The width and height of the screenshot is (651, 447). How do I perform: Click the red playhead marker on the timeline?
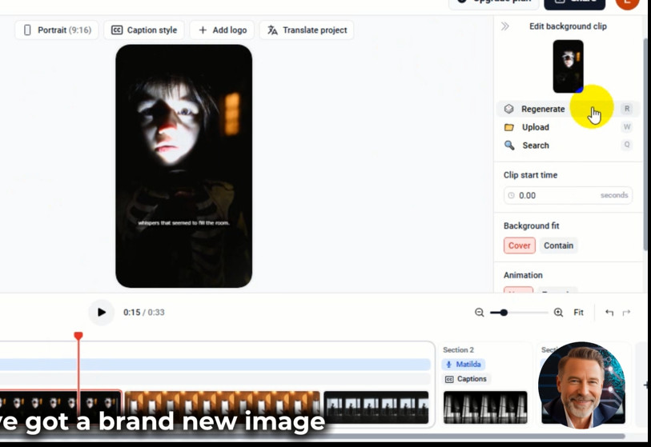(x=78, y=336)
